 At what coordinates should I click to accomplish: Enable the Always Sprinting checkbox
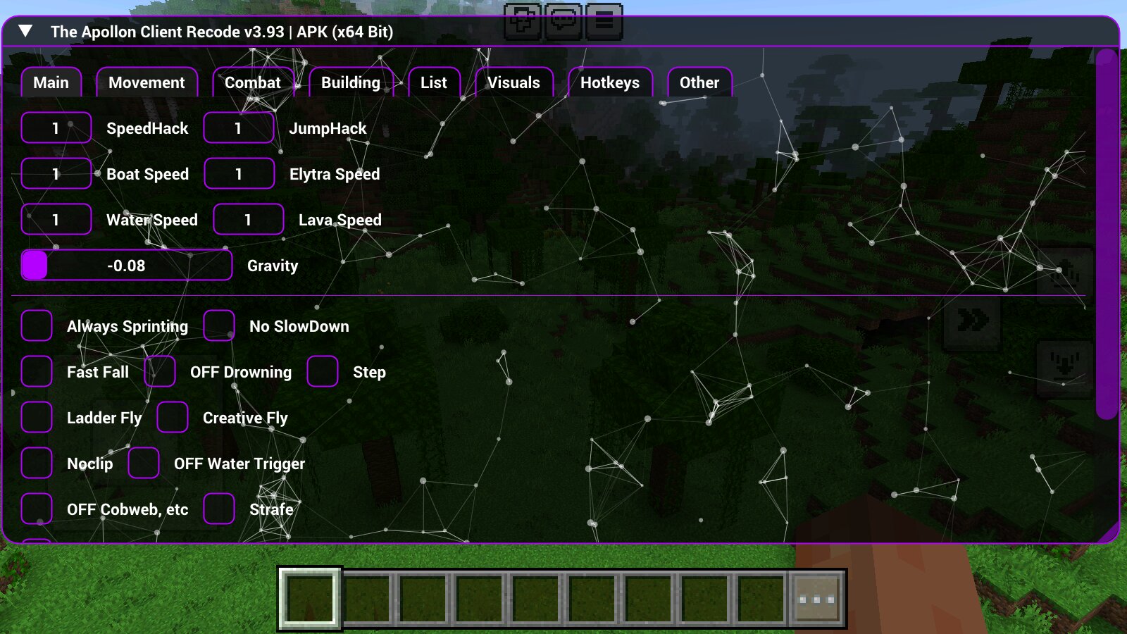[37, 325]
